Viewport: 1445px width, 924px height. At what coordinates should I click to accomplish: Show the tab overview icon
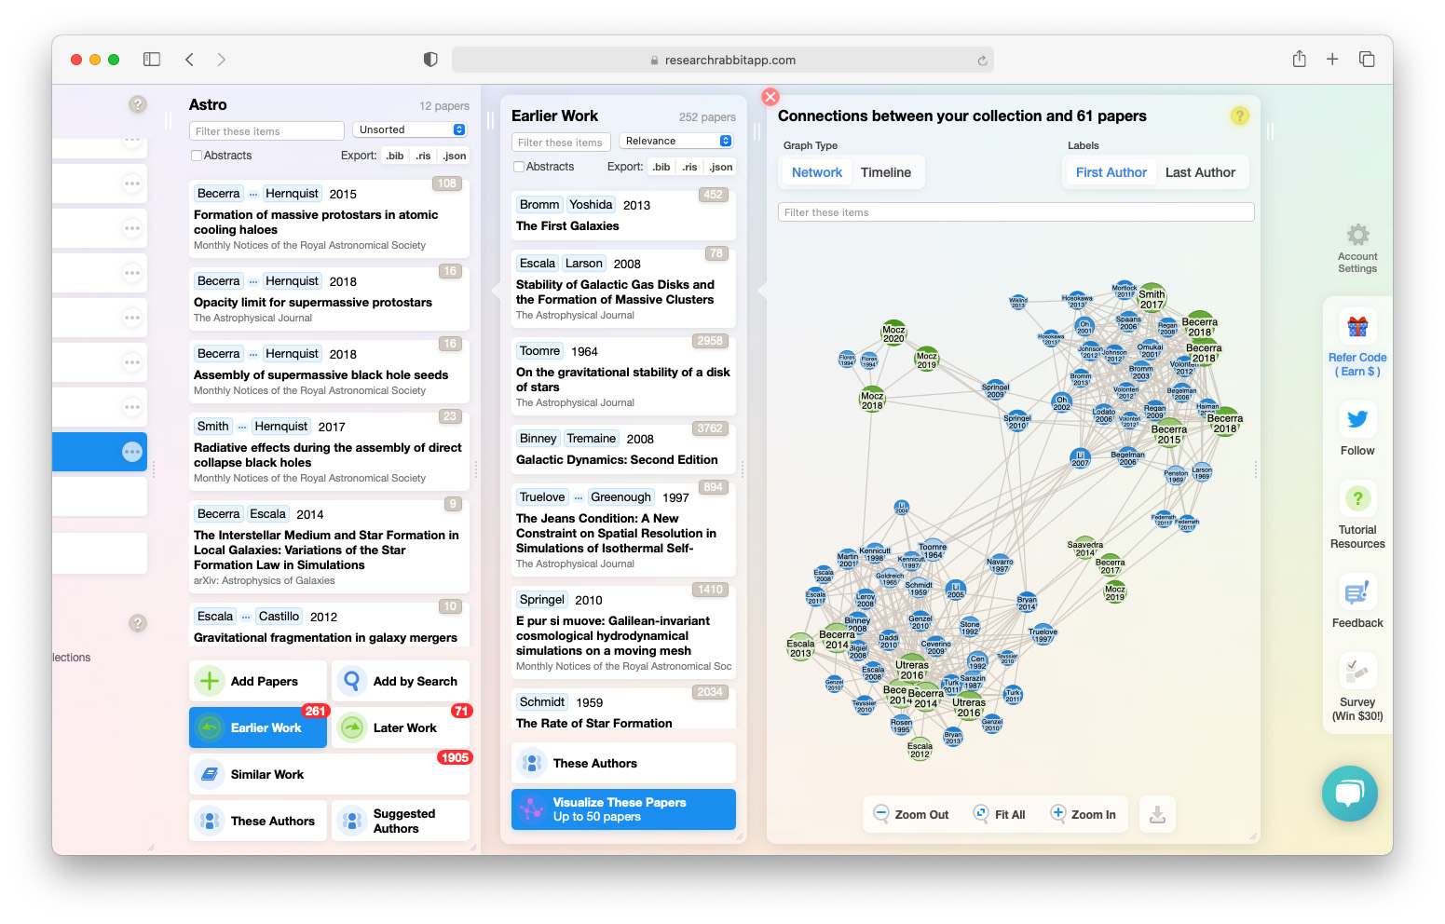pos(1367,59)
